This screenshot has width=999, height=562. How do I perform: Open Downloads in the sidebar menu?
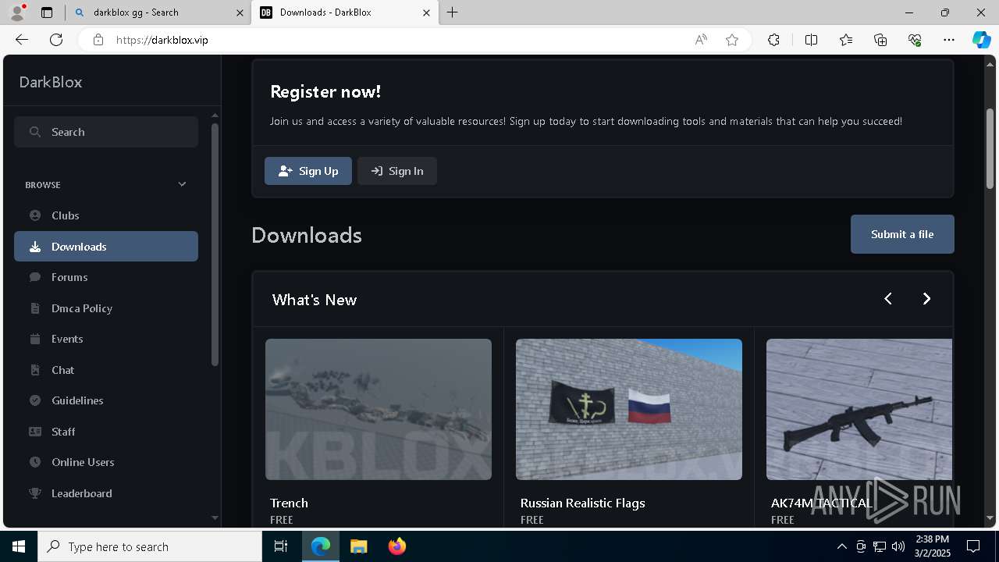[106, 247]
